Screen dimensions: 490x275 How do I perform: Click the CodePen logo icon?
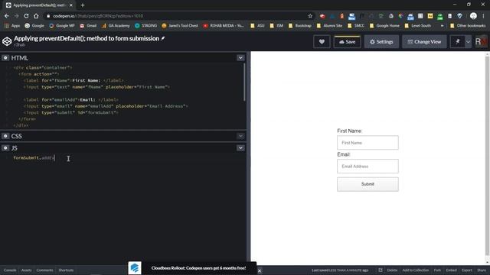(x=7, y=41)
